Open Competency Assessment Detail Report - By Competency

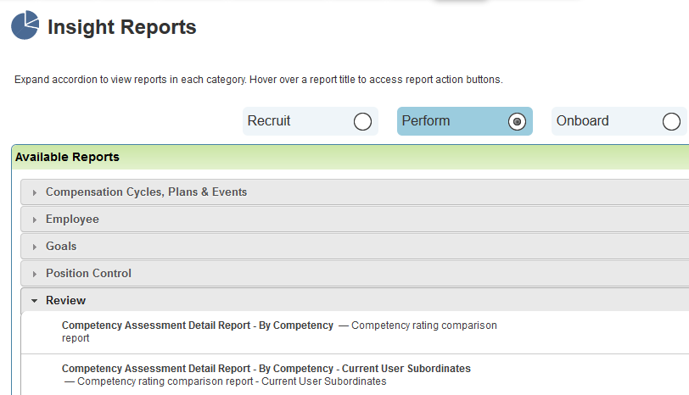point(198,325)
